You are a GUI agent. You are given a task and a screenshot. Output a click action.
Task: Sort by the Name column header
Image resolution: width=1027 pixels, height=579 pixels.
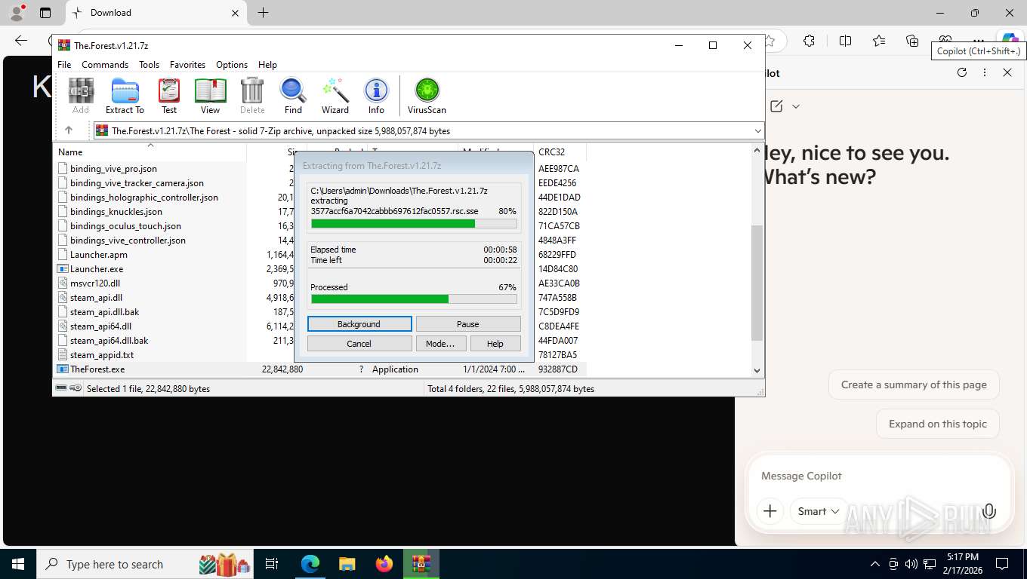coord(150,152)
